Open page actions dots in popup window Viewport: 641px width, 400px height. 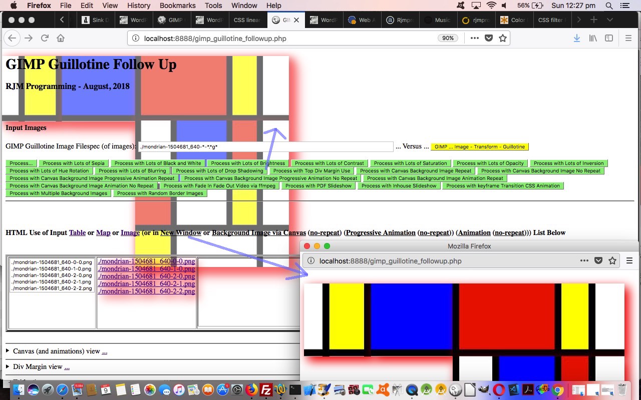click(x=584, y=260)
